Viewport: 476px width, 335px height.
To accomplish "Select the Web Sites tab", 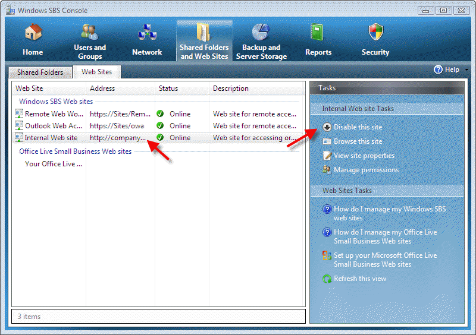I will pyautogui.click(x=97, y=71).
